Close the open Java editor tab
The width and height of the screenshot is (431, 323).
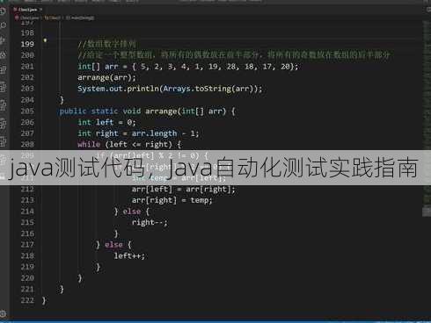coord(41,10)
